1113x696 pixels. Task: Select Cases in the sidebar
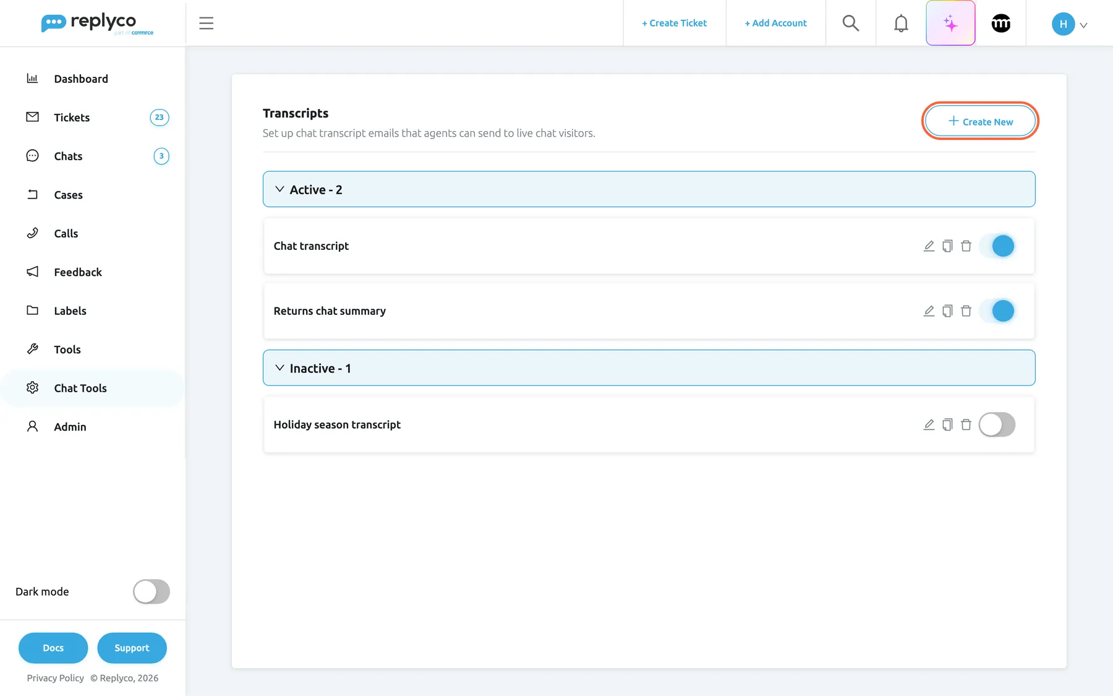coord(93,195)
